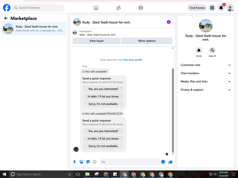The width and height of the screenshot is (238, 178).
Task: Open the notifications bell with badge
Action: point(221,8)
